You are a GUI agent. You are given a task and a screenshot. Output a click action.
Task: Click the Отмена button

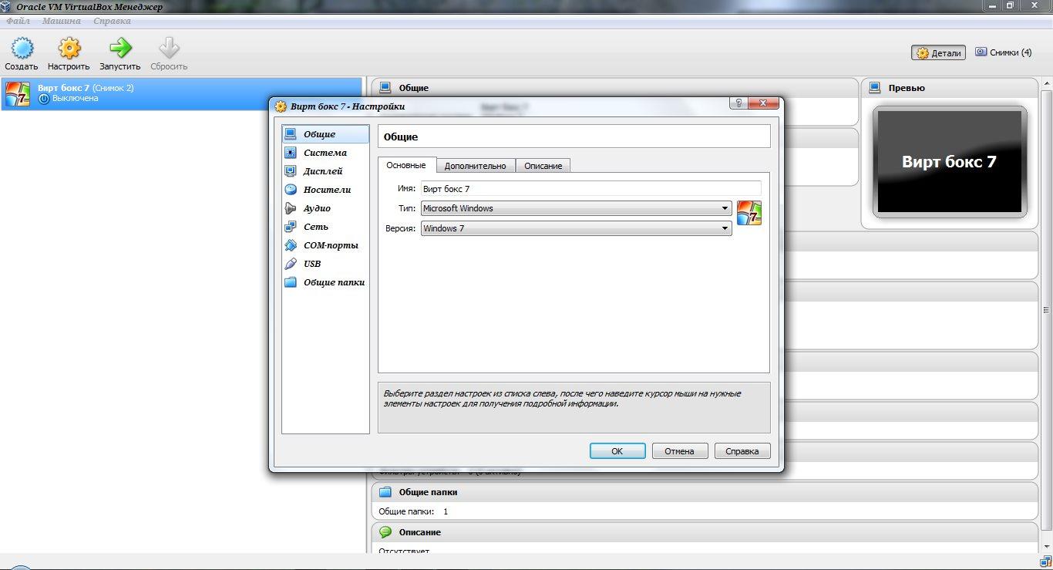coord(680,451)
